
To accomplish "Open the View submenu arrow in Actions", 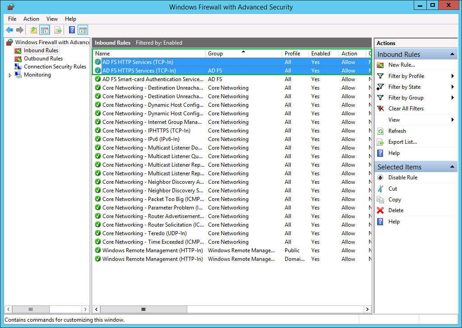I will pos(453,120).
